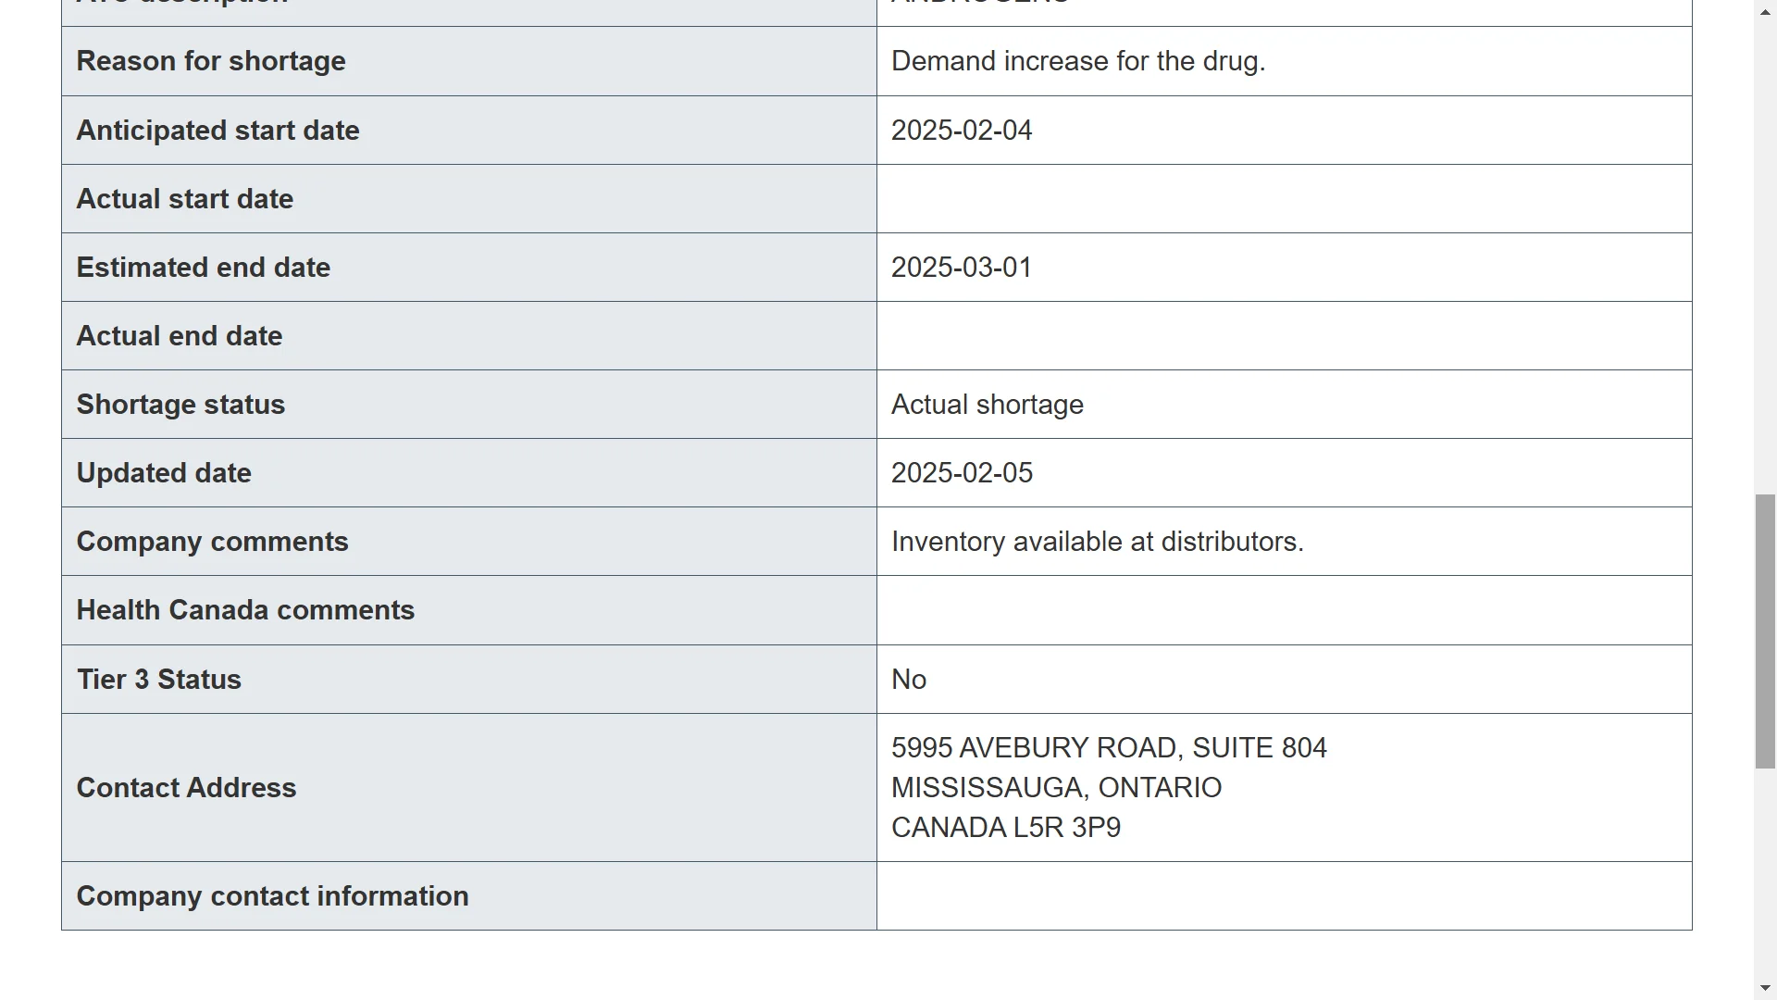
Task: Click the Shortage status row label
Action: pos(180,405)
